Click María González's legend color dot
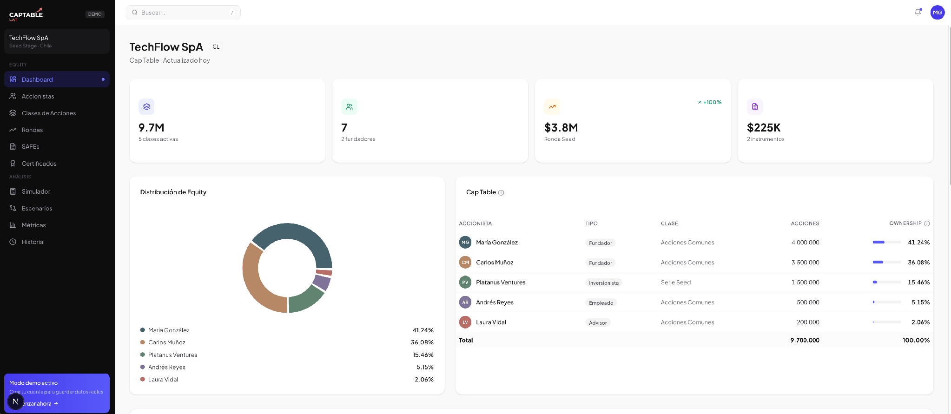The height and width of the screenshot is (414, 951). pos(143,330)
